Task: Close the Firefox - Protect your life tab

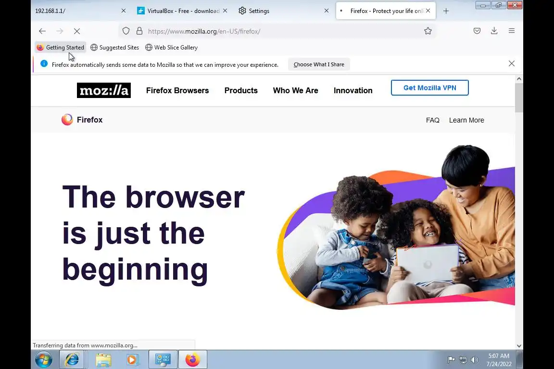Action: [428, 11]
